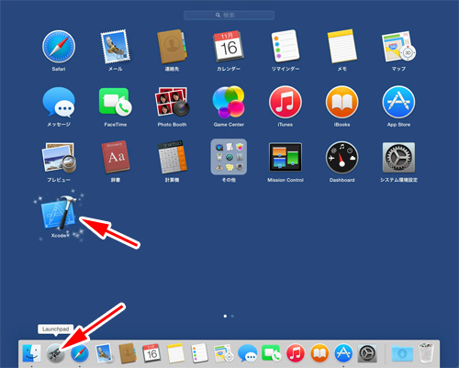This screenshot has width=459, height=368.
Task: Open Contacts book in Dock
Action: (128, 353)
